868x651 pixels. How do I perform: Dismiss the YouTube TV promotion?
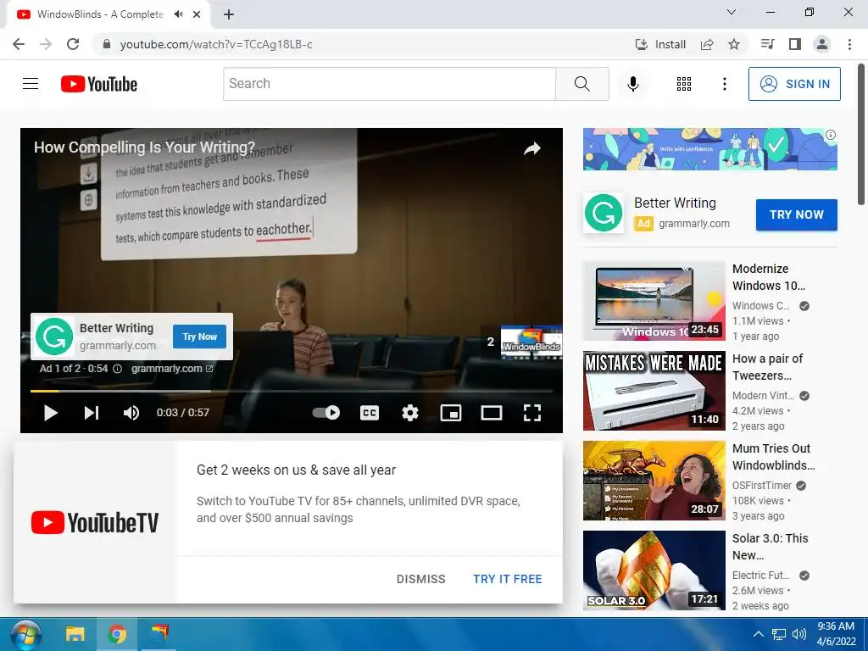pyautogui.click(x=420, y=579)
